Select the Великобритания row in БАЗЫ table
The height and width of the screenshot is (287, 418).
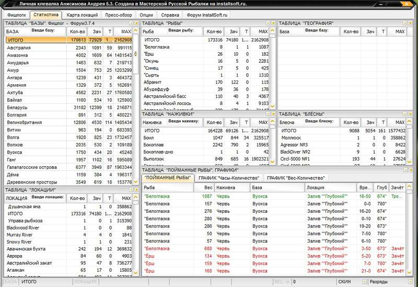click(x=69, y=122)
